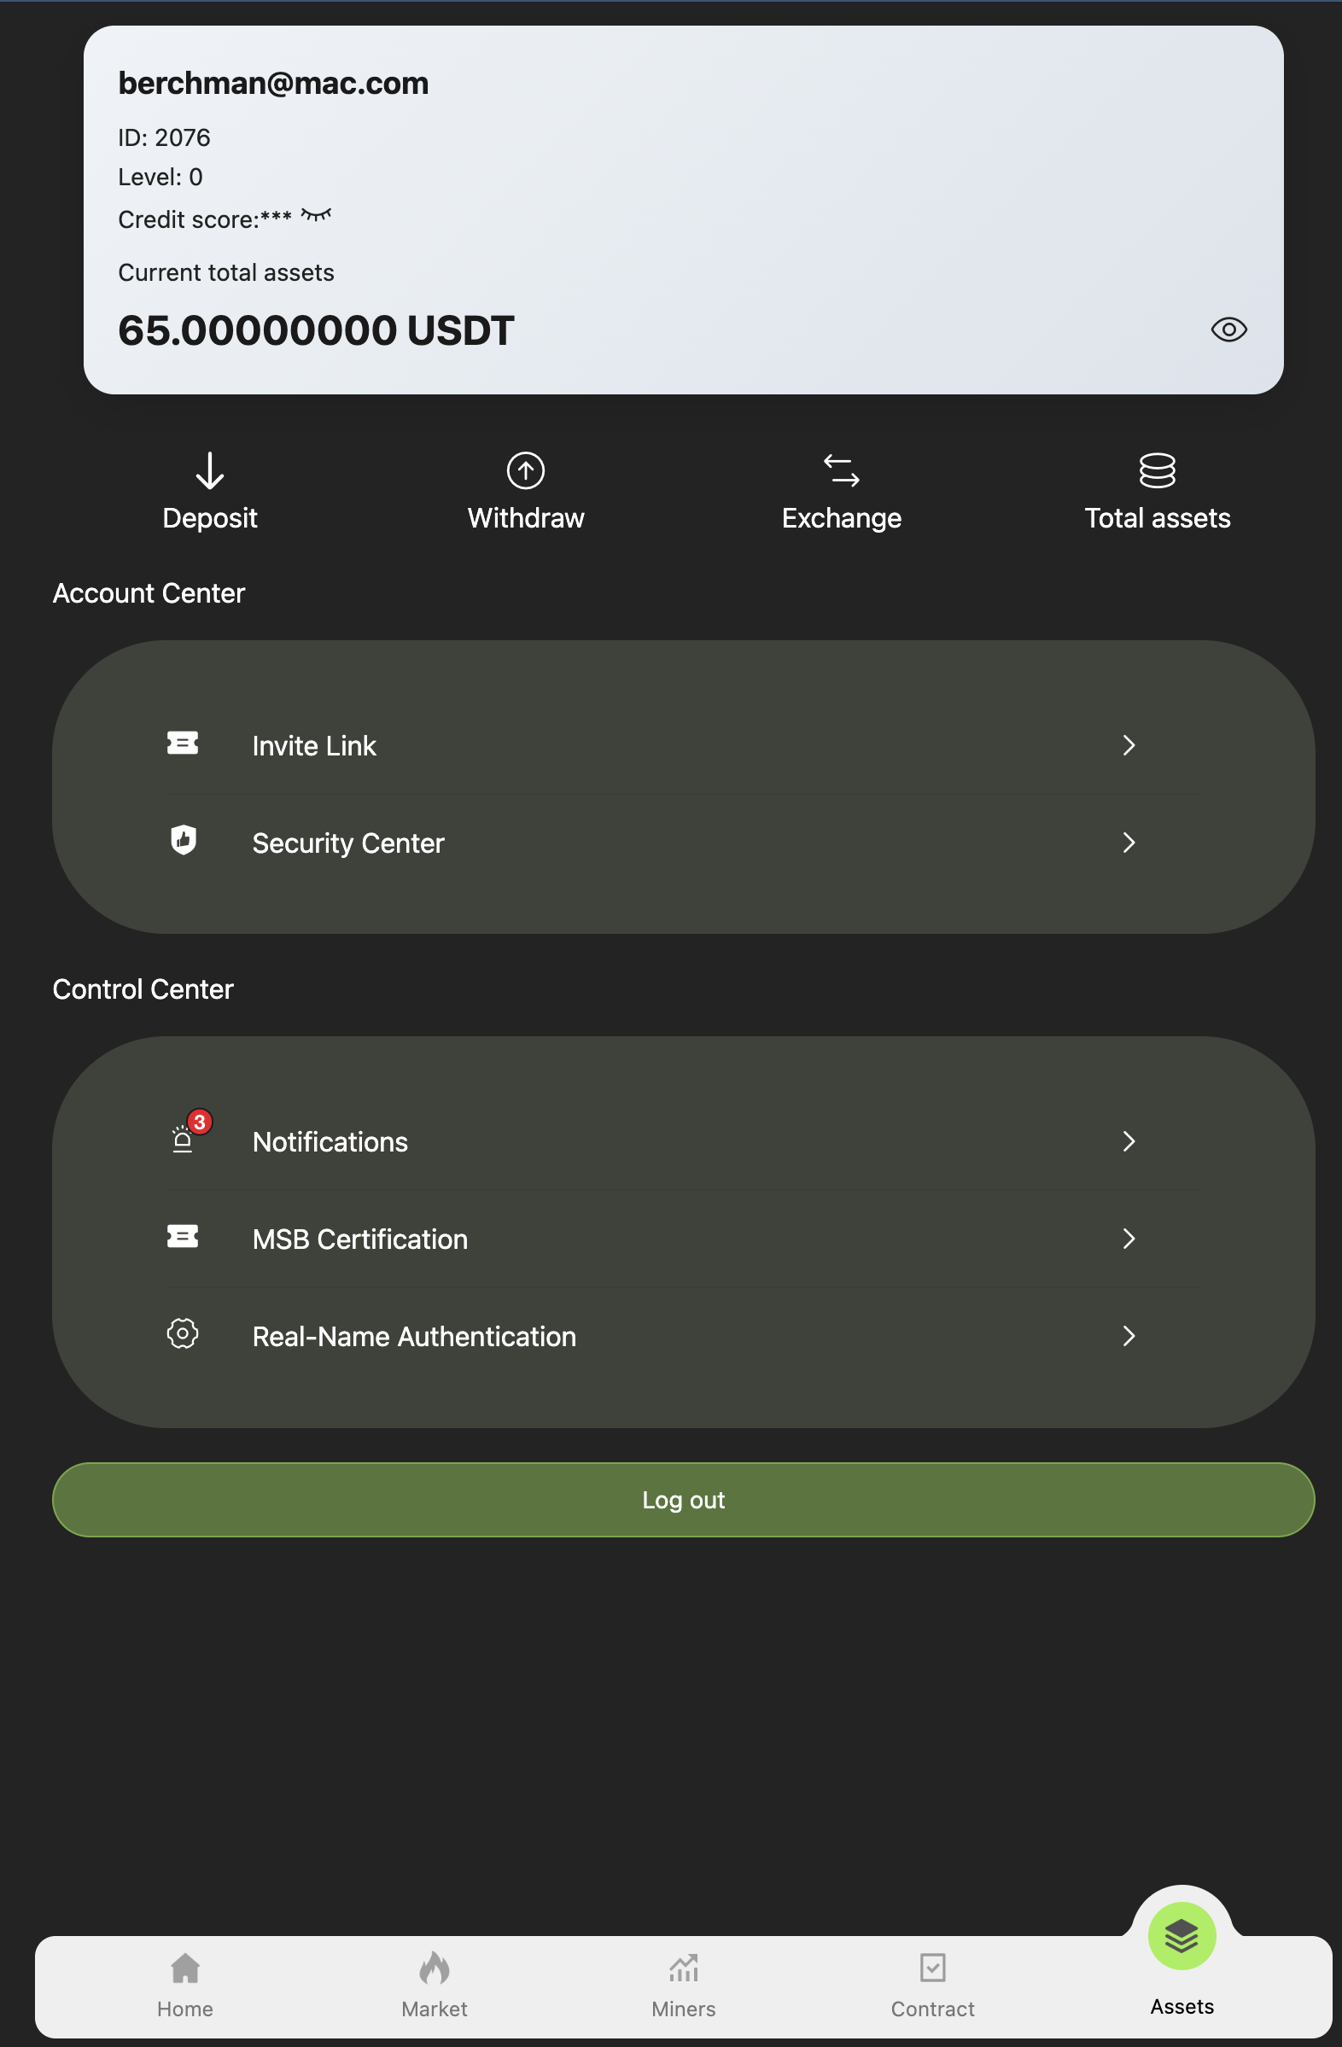The width and height of the screenshot is (1342, 2047).
Task: Click the Log out button
Action: [684, 1499]
